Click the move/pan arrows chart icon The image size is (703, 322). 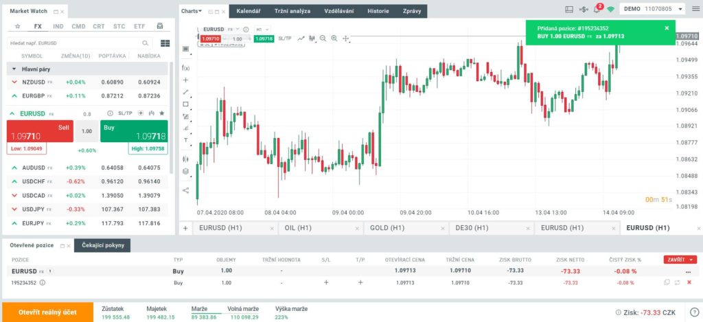point(346,38)
